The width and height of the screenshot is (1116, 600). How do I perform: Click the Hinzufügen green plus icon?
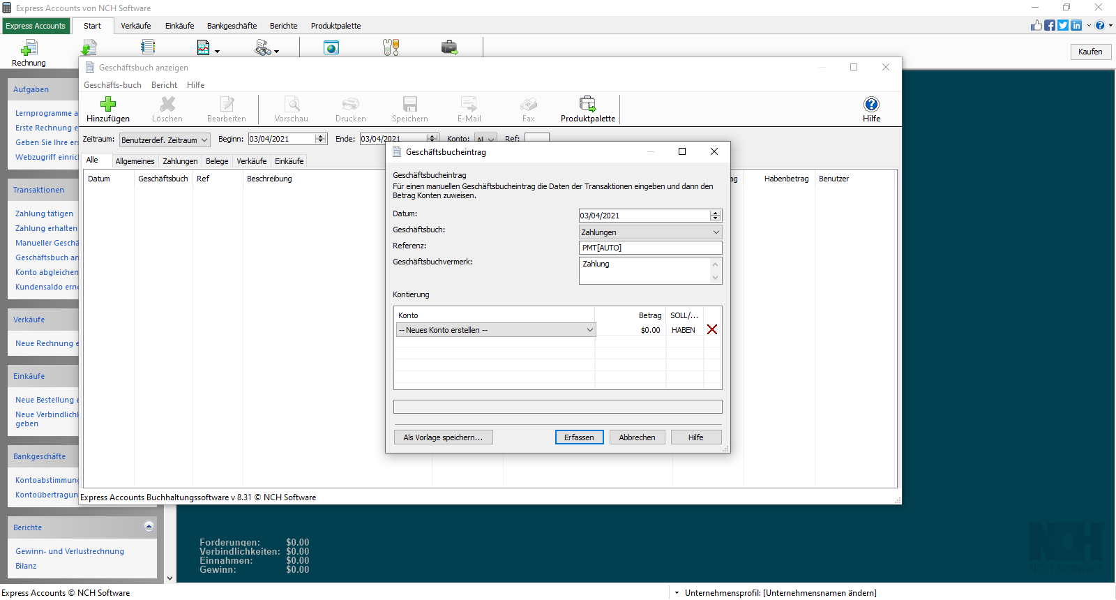pyautogui.click(x=108, y=104)
